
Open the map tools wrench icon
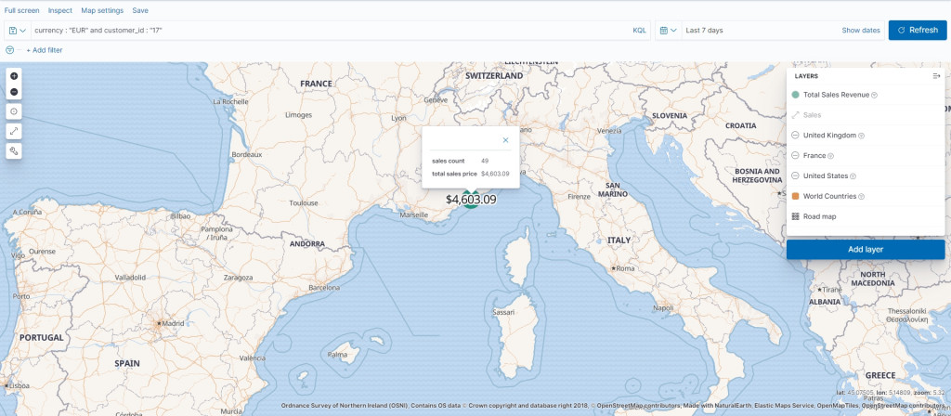pos(14,150)
